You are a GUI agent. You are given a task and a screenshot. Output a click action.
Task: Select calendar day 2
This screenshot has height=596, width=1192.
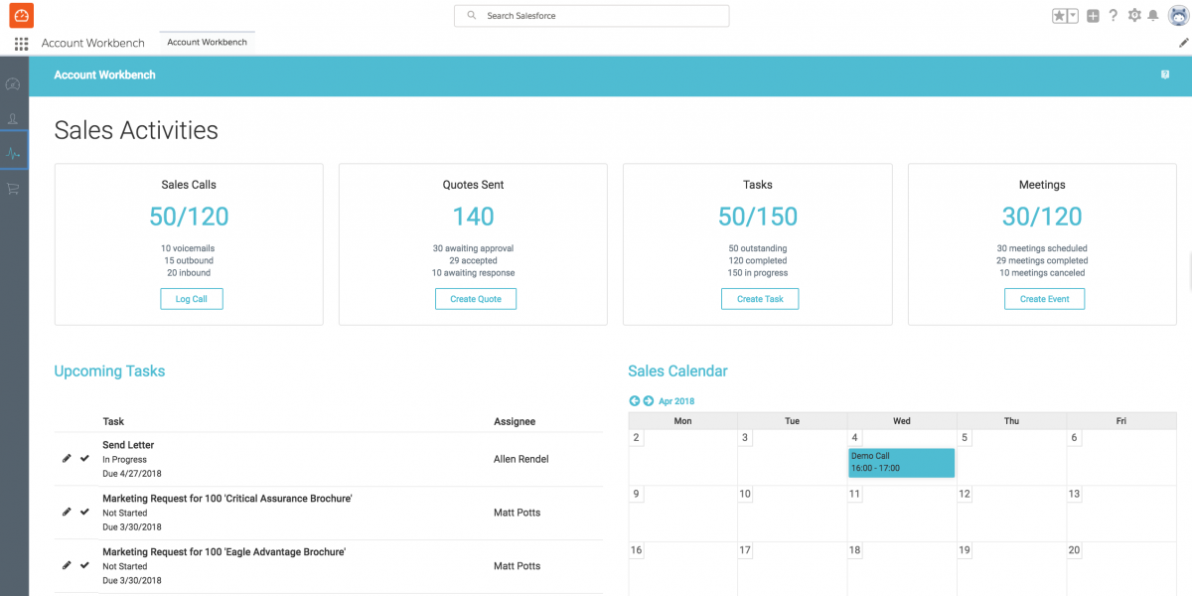[x=637, y=438]
